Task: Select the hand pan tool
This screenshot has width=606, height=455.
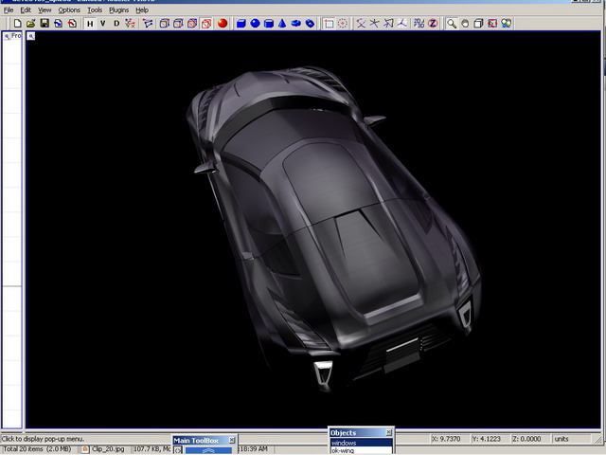Action: point(465,23)
